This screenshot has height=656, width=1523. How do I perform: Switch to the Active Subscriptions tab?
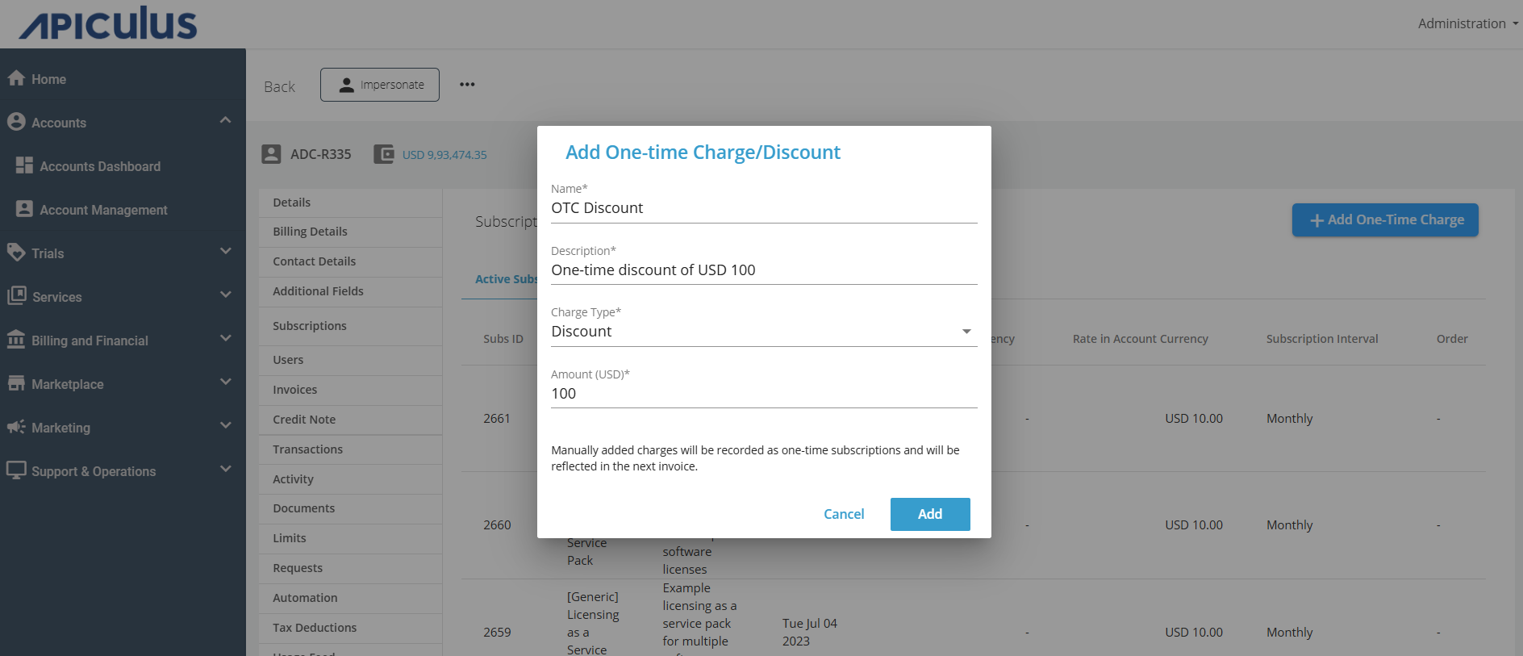click(506, 279)
